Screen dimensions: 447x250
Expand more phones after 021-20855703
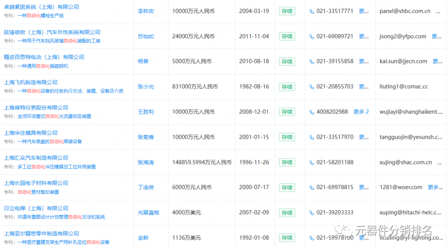tap(364, 87)
